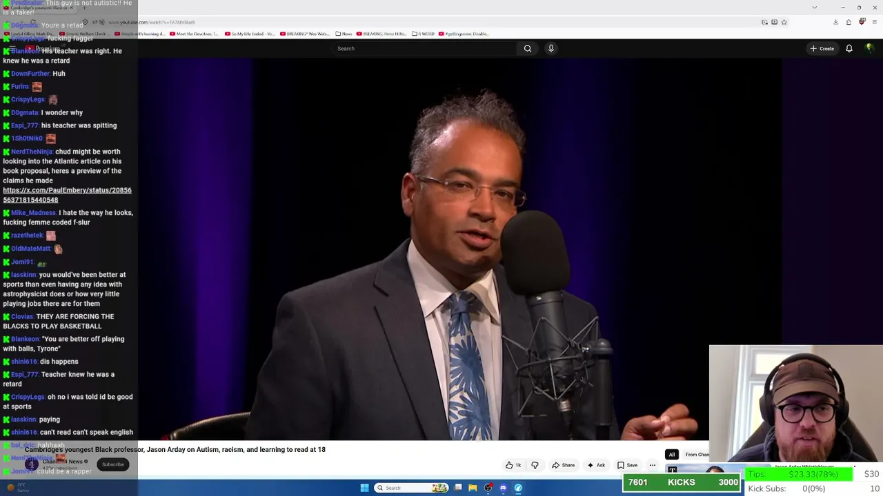Viewport: 883px width, 496px height.
Task: Click the browser address bar URL
Action: tap(151, 22)
